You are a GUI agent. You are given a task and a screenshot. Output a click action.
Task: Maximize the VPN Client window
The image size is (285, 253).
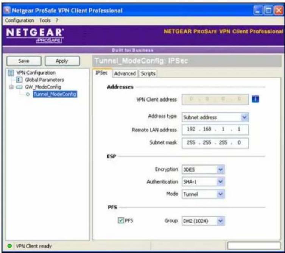tap(268, 10)
